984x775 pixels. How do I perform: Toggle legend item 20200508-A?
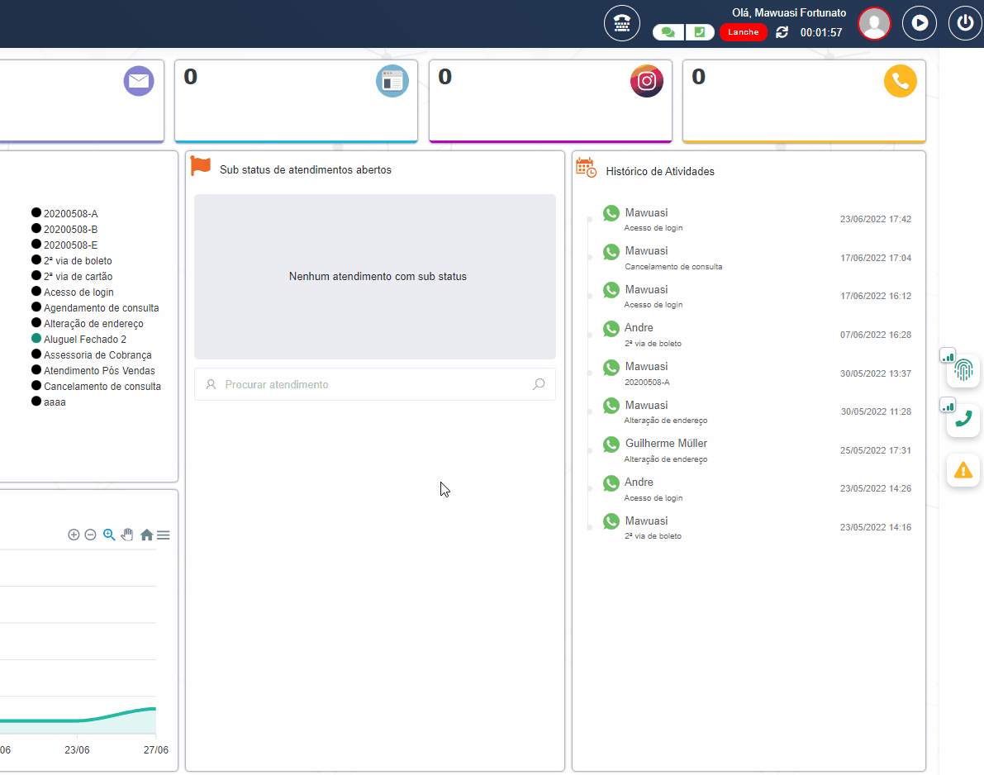64,213
